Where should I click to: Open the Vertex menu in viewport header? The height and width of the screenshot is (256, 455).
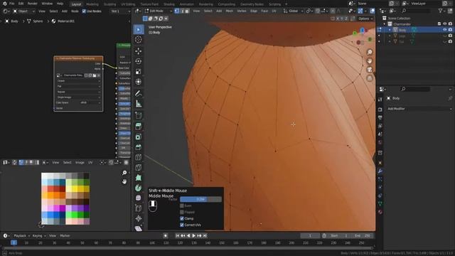tap(242, 11)
